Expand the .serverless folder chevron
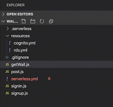113x107 pixels. coord(8,29)
